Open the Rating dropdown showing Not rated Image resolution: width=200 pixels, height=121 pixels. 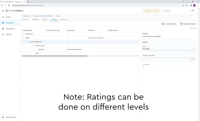168,49
